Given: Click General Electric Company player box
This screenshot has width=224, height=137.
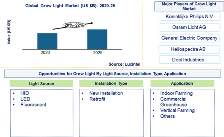Looking at the screenshot, I should 189,38.
